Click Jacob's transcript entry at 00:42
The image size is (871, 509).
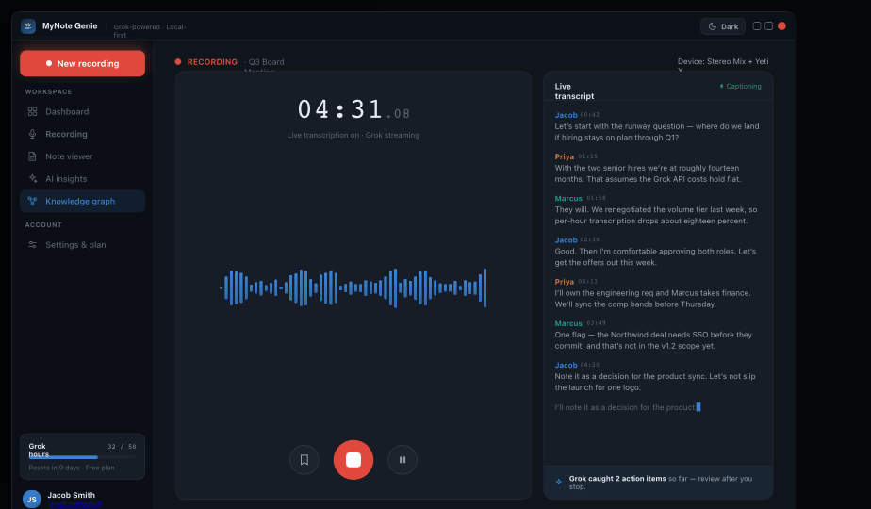[658, 126]
